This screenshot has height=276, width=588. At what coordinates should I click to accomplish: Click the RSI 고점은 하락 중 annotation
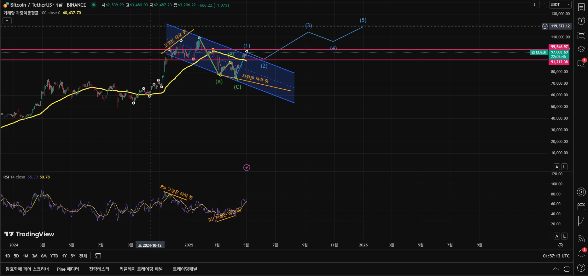pos(177,192)
